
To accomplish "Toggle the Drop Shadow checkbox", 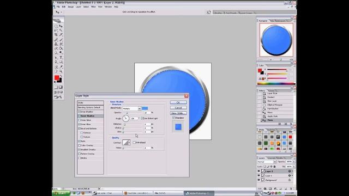I will (80, 112).
